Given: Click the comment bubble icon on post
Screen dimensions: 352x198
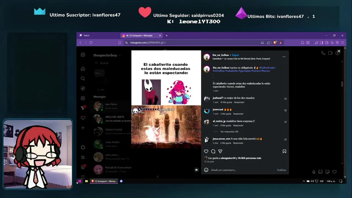Looking at the screenshot, I should (x=213, y=151).
